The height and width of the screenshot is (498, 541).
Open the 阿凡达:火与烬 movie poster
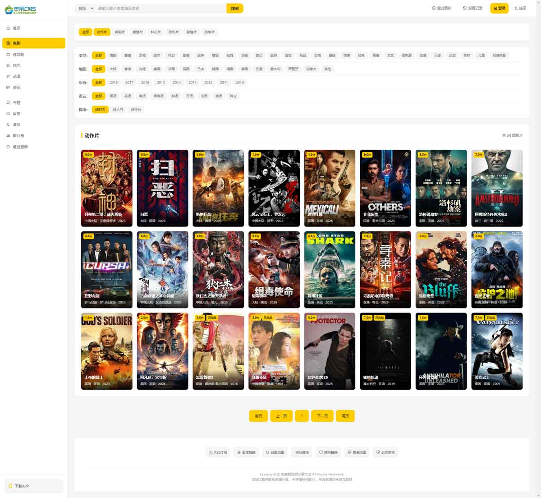[x=162, y=351]
